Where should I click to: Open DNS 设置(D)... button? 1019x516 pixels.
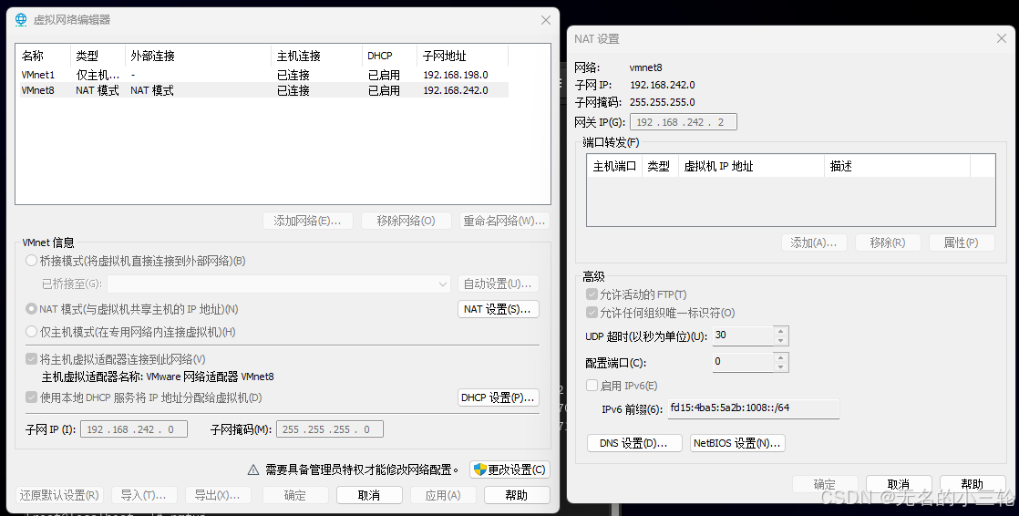click(x=634, y=443)
